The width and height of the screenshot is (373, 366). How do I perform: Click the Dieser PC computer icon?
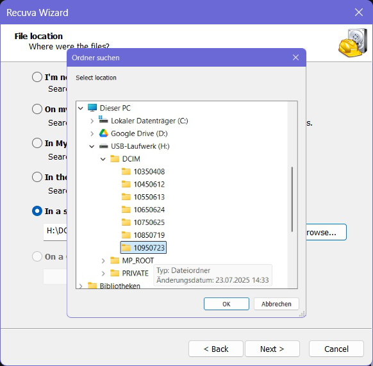[x=92, y=108]
